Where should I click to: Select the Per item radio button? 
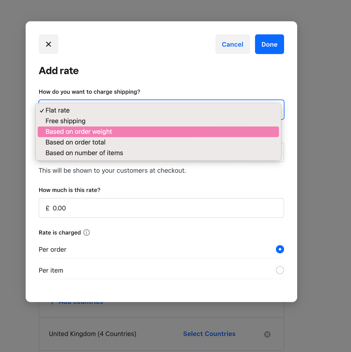tap(280, 270)
